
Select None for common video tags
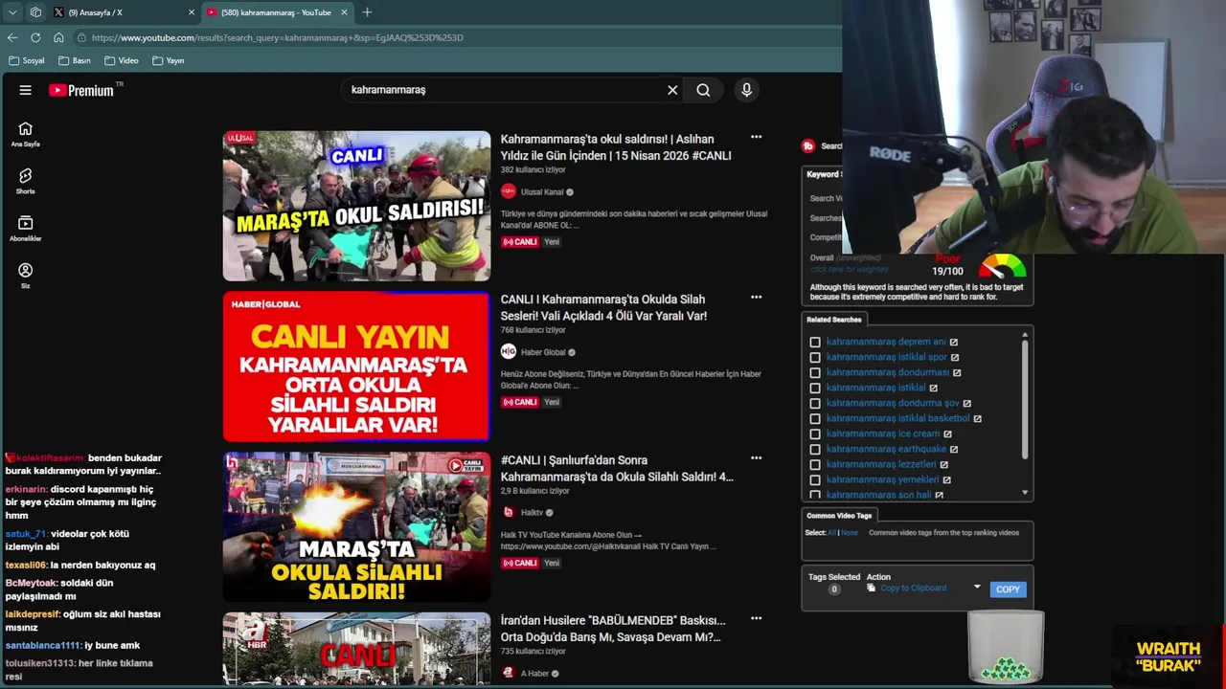pyautogui.click(x=850, y=533)
